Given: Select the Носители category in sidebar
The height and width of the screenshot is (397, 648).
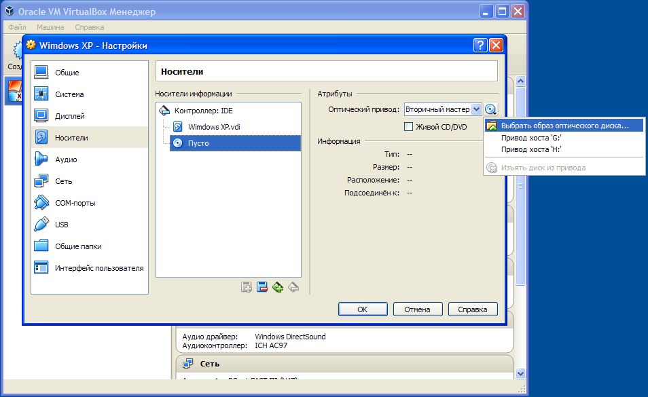Looking at the screenshot, I should (90, 137).
